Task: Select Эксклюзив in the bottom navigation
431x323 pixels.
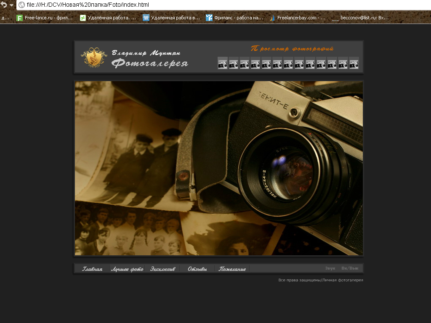Action: click(162, 269)
